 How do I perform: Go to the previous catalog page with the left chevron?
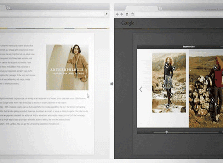(x=141, y=89)
